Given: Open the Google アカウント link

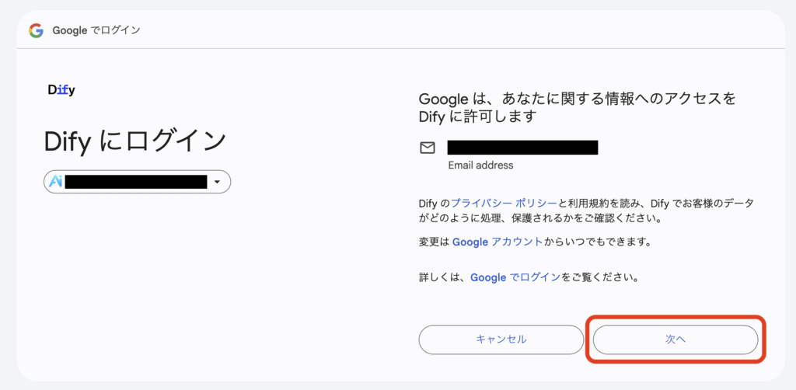Looking at the screenshot, I should (x=497, y=242).
